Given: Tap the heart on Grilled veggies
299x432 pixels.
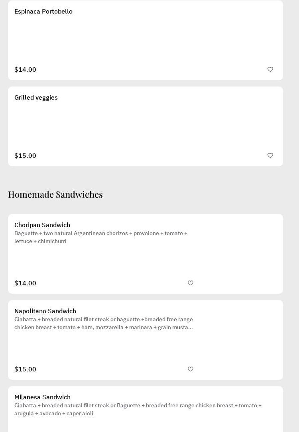Looking at the screenshot, I should [270, 155].
